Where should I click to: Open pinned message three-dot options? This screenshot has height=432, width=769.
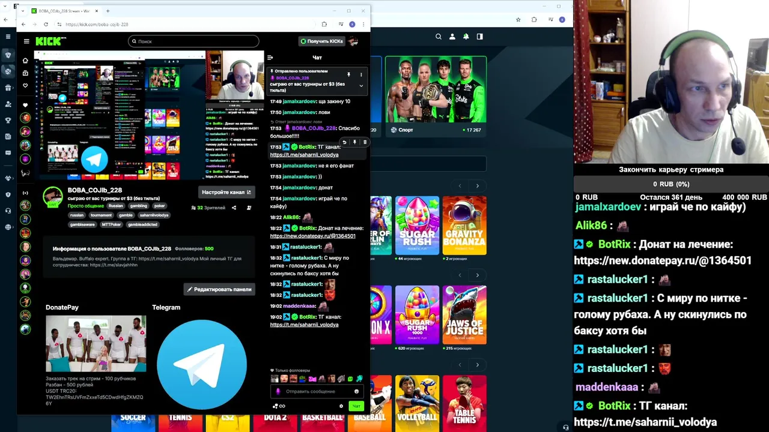click(361, 75)
